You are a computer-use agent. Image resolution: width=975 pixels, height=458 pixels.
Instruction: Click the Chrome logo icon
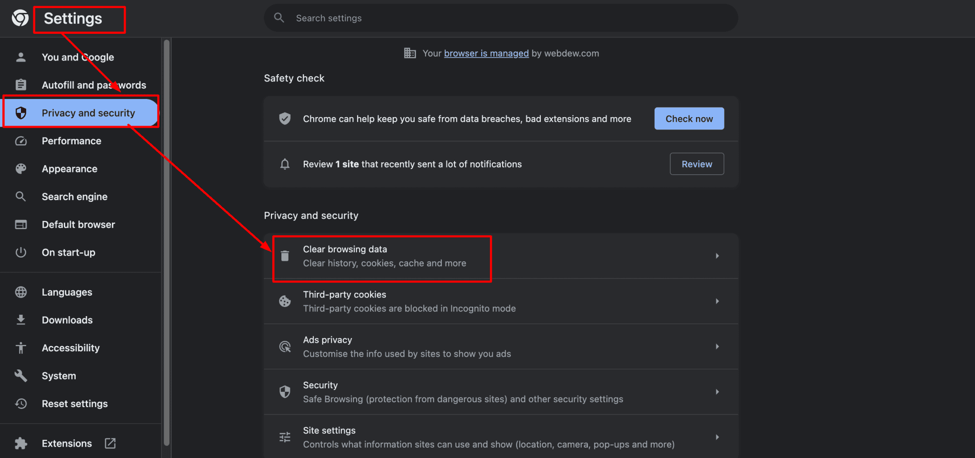pos(20,19)
